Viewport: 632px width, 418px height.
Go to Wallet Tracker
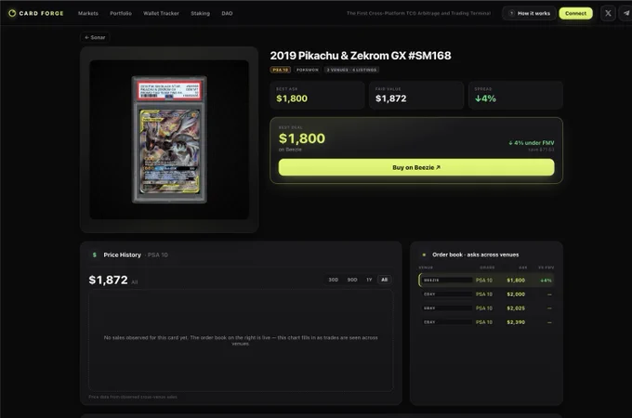(x=161, y=13)
